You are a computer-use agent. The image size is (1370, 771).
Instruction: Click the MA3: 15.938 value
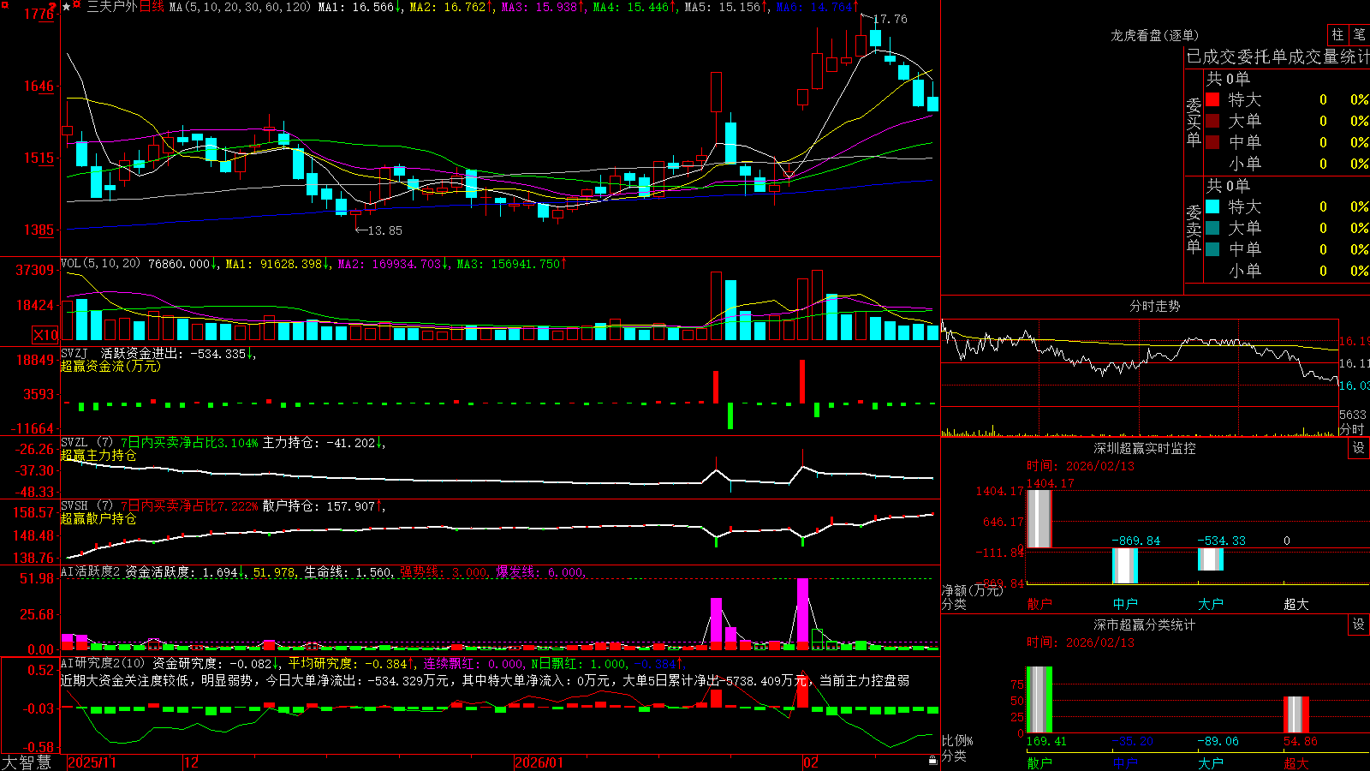(539, 7)
